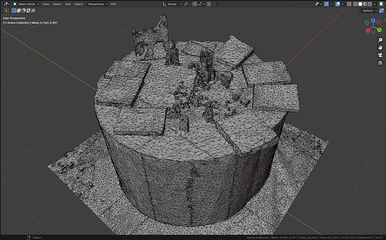Click the bookmark icon in header

(381, 4)
